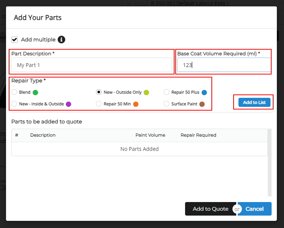Click the orange dot beside Repair 50 Min
The image size is (284, 228).
[136, 104]
